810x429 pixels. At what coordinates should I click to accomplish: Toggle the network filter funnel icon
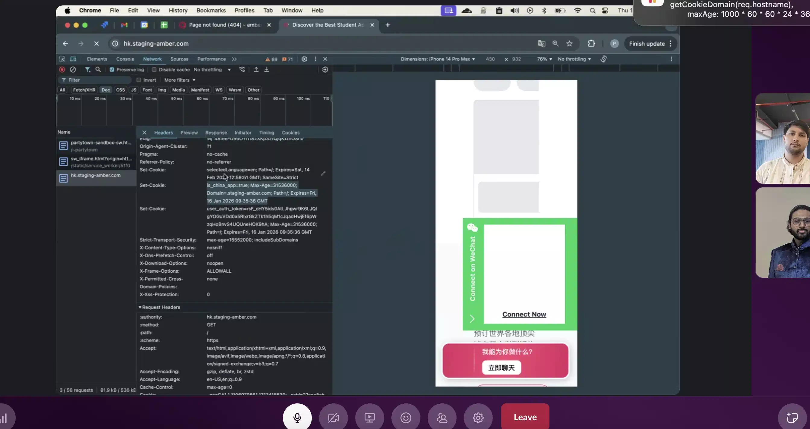pos(87,69)
